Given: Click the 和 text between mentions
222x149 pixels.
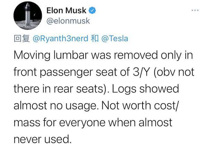Looking at the screenshot, I should pos(95,38).
